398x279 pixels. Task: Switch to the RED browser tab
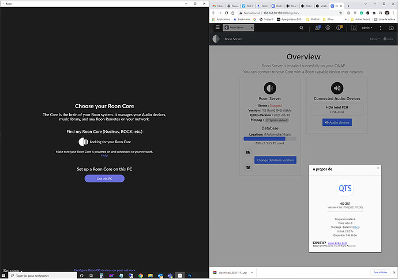coord(247,6)
